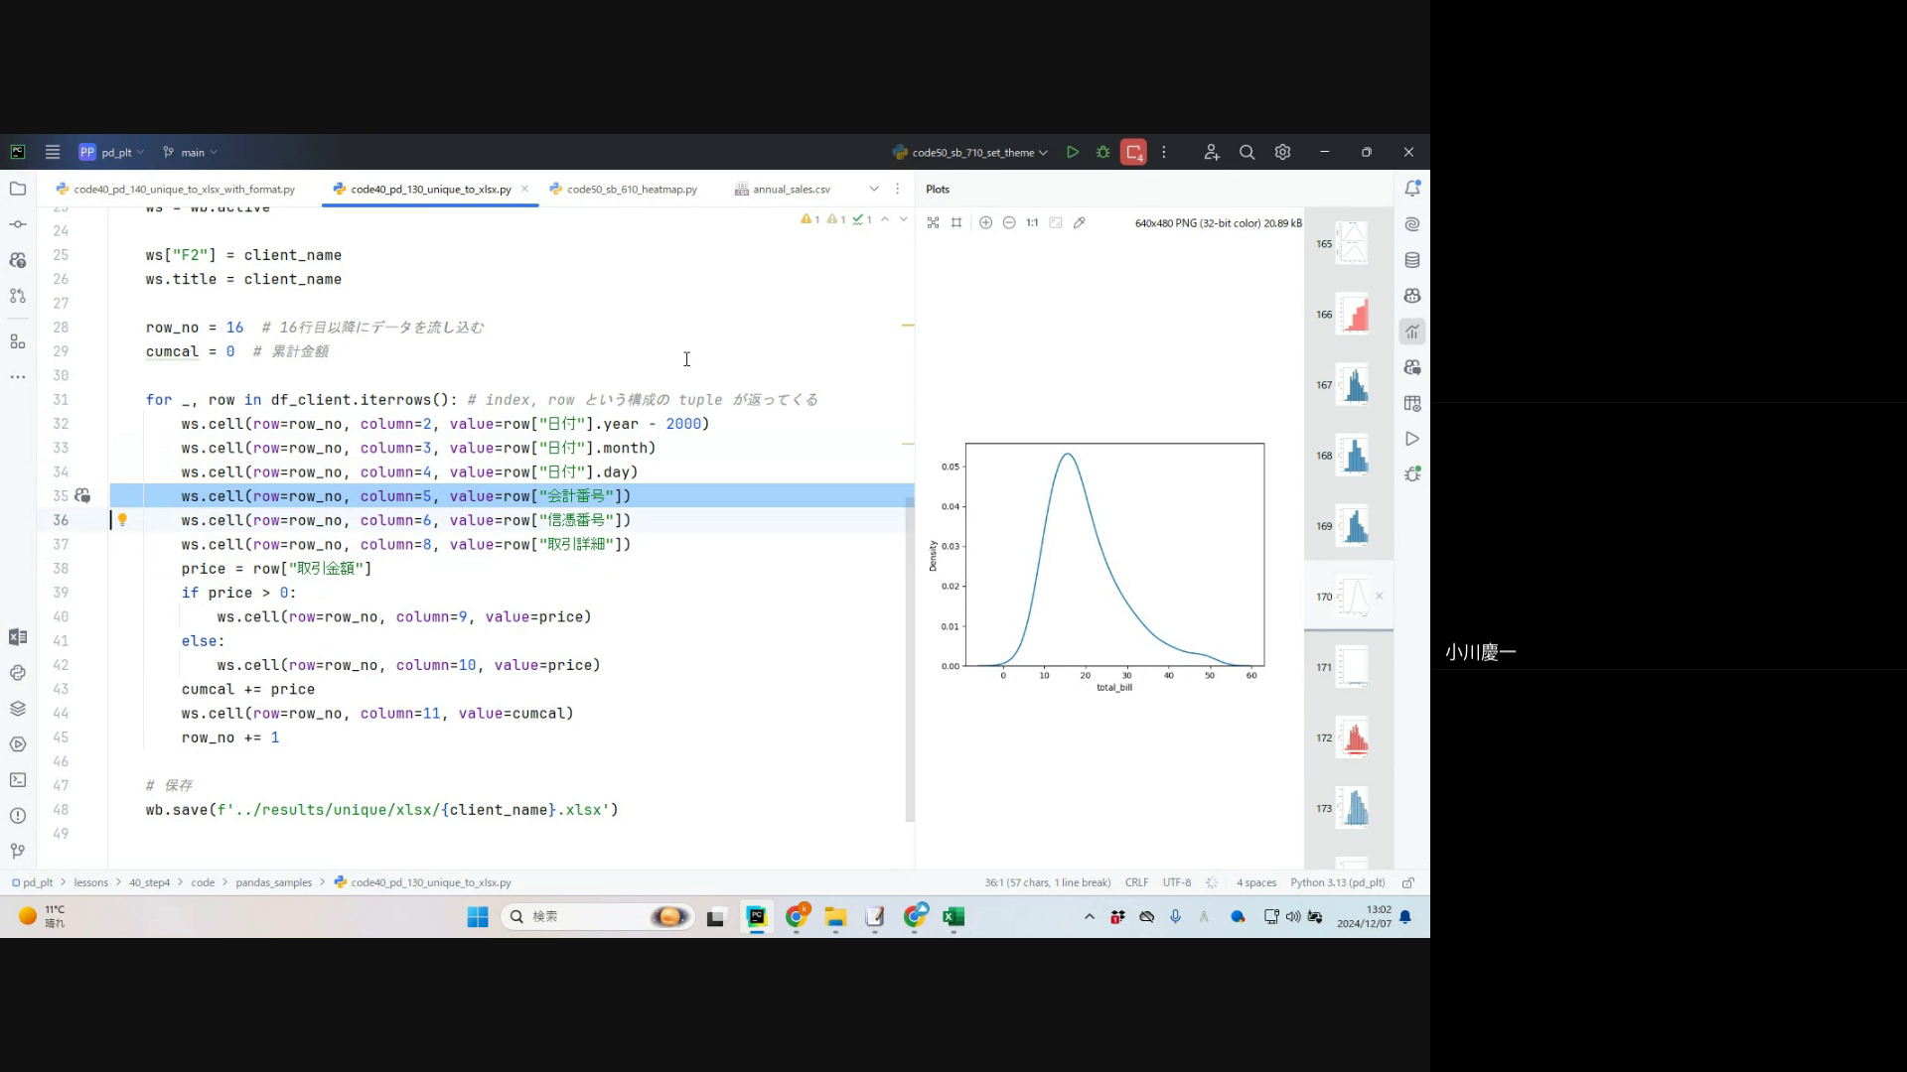Zoom in on the plot image
1907x1072 pixels.
(x=985, y=222)
